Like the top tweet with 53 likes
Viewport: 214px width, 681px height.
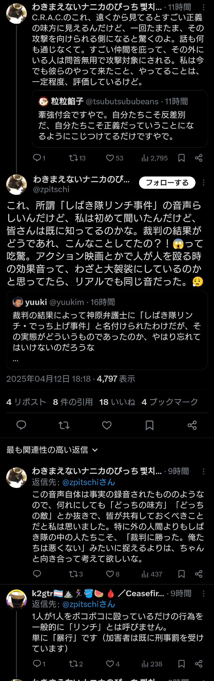pos(110,158)
